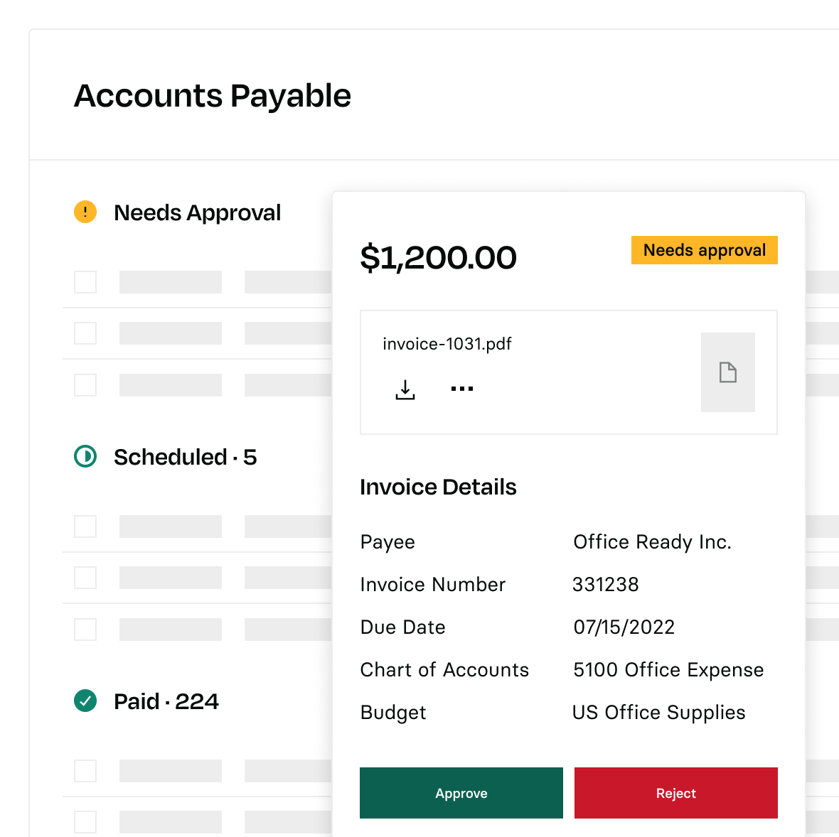The width and height of the screenshot is (839, 837).
Task: Click the Needs approval status badge
Action: click(x=704, y=250)
